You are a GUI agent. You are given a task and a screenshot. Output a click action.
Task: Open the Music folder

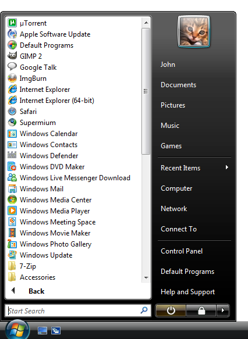pyautogui.click(x=170, y=126)
